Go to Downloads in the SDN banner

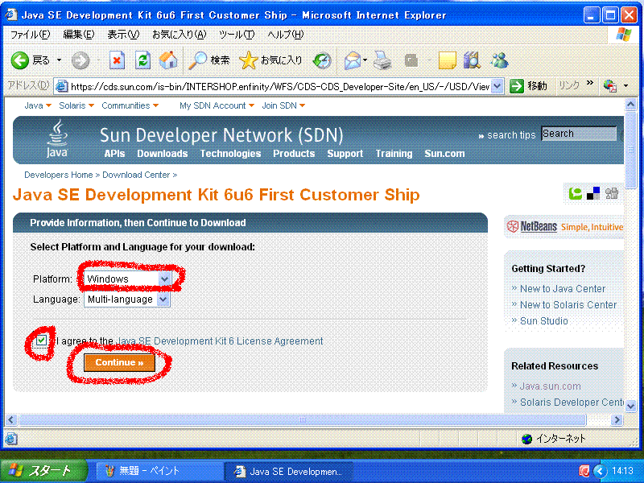click(x=163, y=154)
